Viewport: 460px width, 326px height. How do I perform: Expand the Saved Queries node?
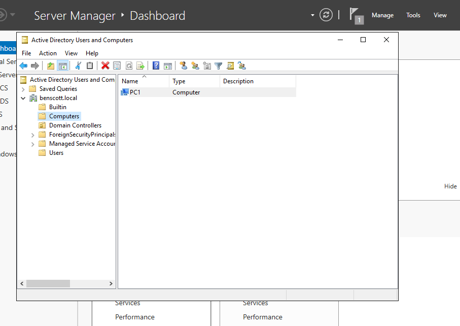click(23, 89)
